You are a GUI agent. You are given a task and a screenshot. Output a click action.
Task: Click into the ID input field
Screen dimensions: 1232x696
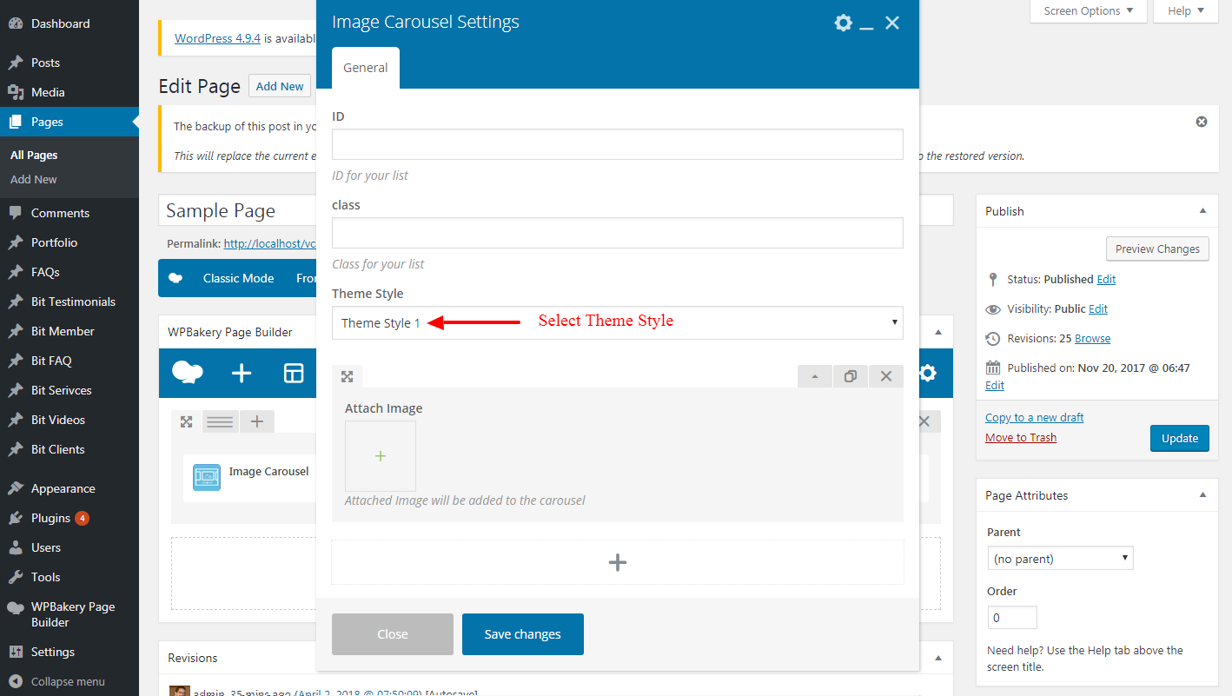click(x=617, y=144)
